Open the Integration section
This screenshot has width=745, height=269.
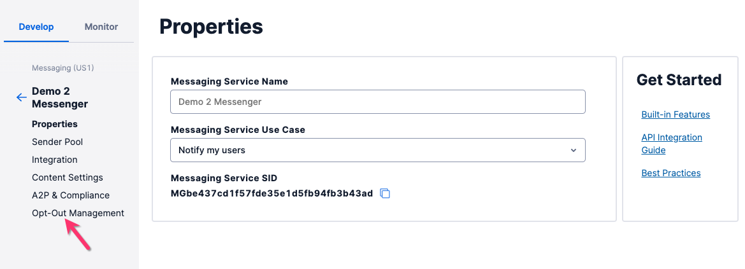[x=55, y=160]
